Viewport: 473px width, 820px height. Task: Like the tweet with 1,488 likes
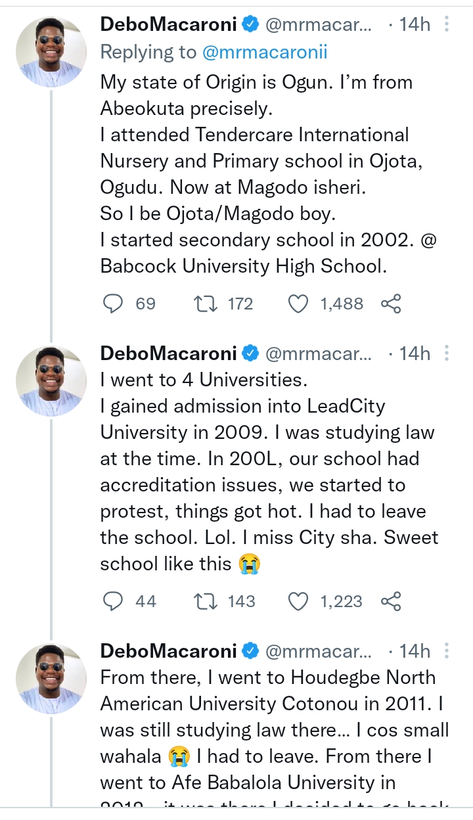(x=300, y=304)
